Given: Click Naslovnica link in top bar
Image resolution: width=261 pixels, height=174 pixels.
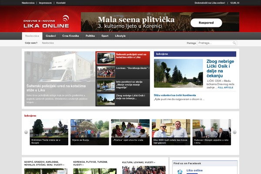Looking at the screenshot, I should point(28,3).
